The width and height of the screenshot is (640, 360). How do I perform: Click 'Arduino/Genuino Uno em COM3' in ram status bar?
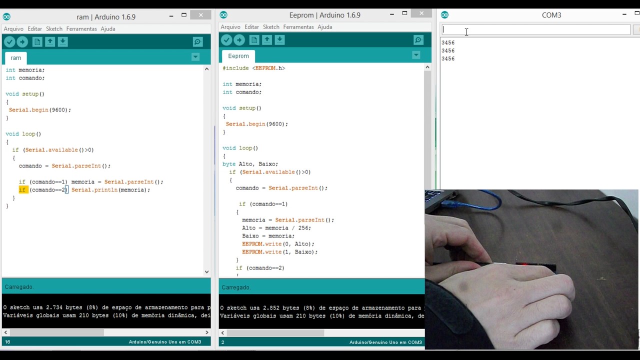point(165,342)
